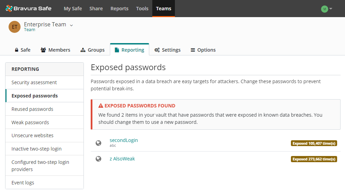
Task: Click the abc username under secondLogin
Action: coord(113,145)
